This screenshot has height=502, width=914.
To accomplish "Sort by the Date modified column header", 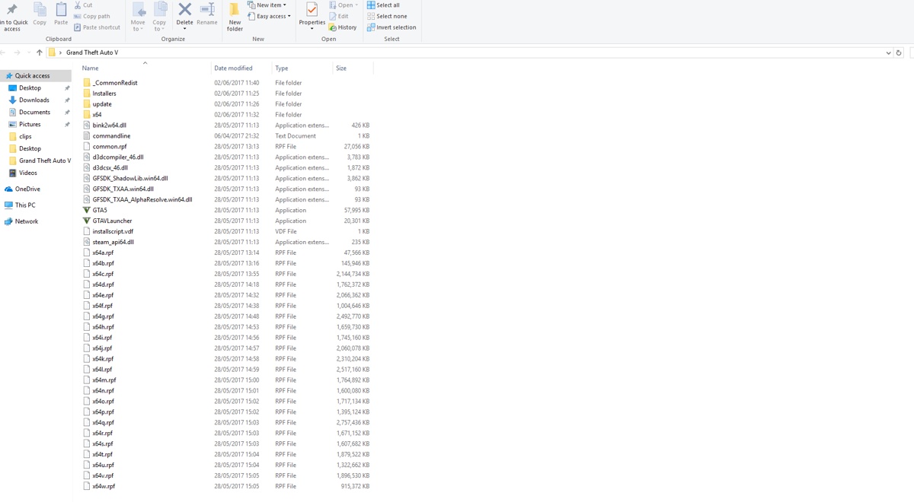I will pyautogui.click(x=233, y=68).
